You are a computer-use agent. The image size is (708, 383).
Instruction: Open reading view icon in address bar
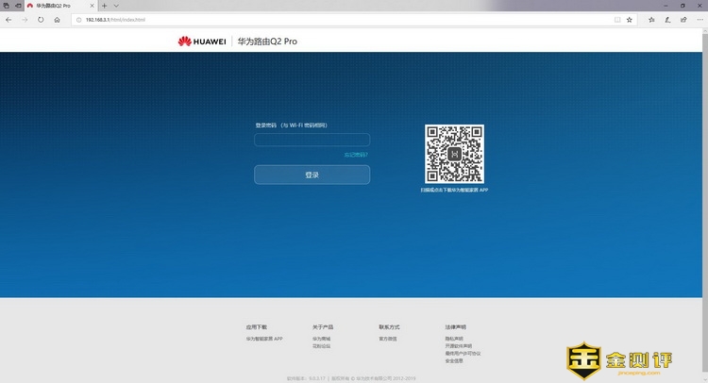point(617,20)
